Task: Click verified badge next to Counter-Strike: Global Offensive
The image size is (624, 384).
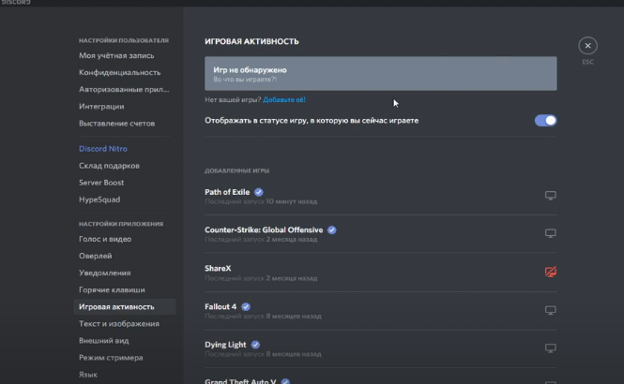Action: (x=332, y=229)
